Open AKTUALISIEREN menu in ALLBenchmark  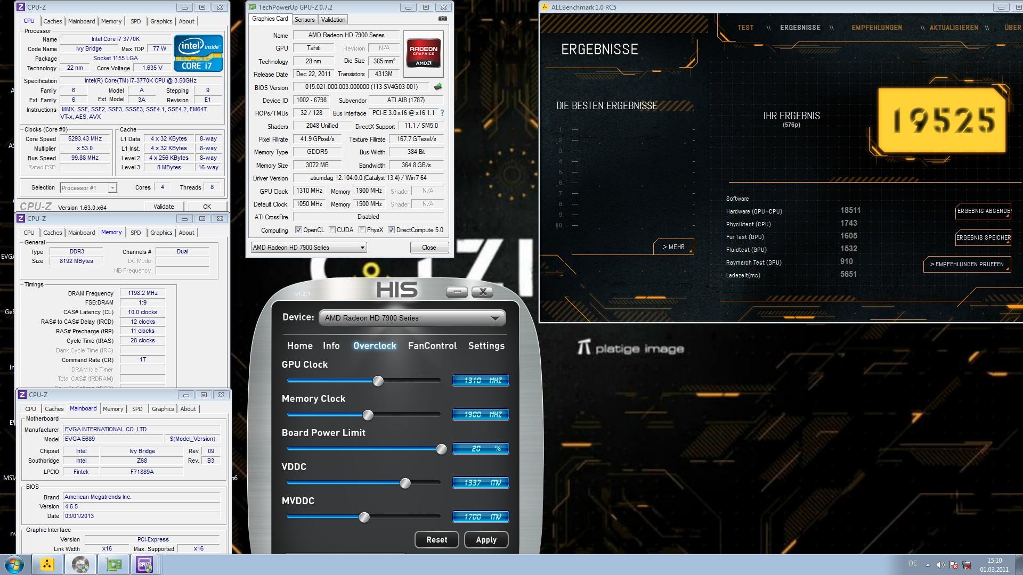click(x=954, y=28)
